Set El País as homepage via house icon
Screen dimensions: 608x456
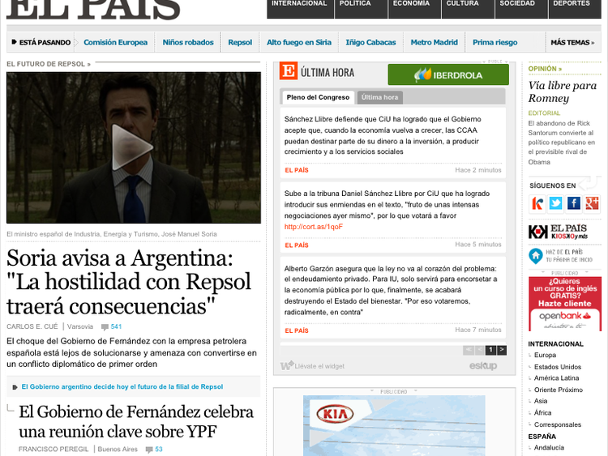[x=536, y=256]
